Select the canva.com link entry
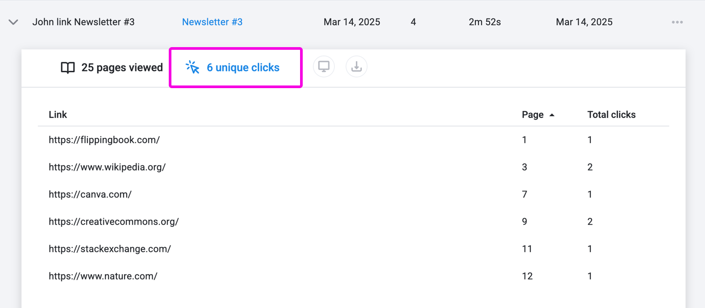 [90, 194]
